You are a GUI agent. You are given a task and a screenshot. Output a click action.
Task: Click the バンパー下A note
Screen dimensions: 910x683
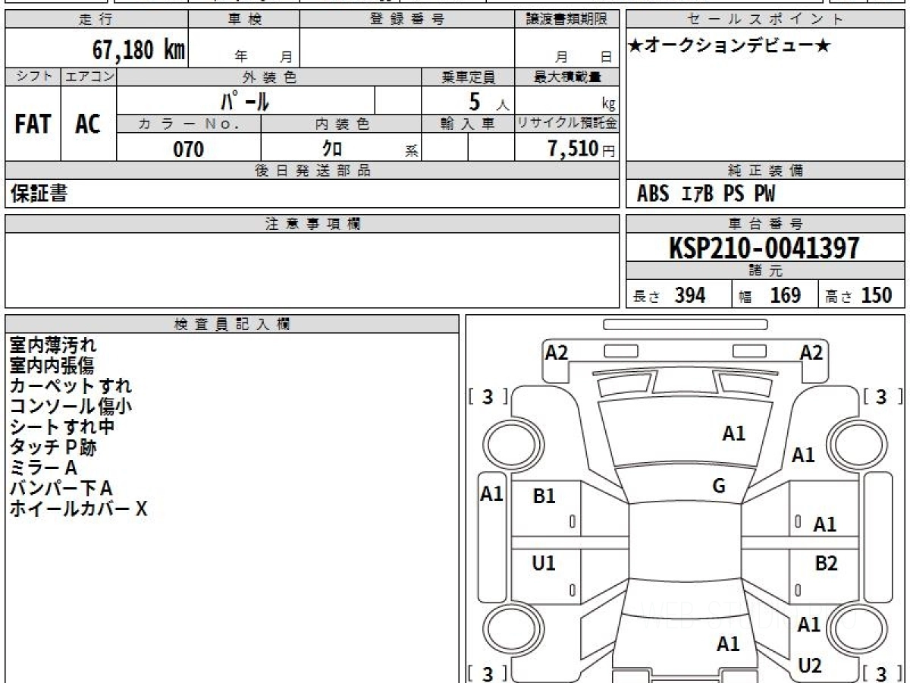pyautogui.click(x=61, y=488)
